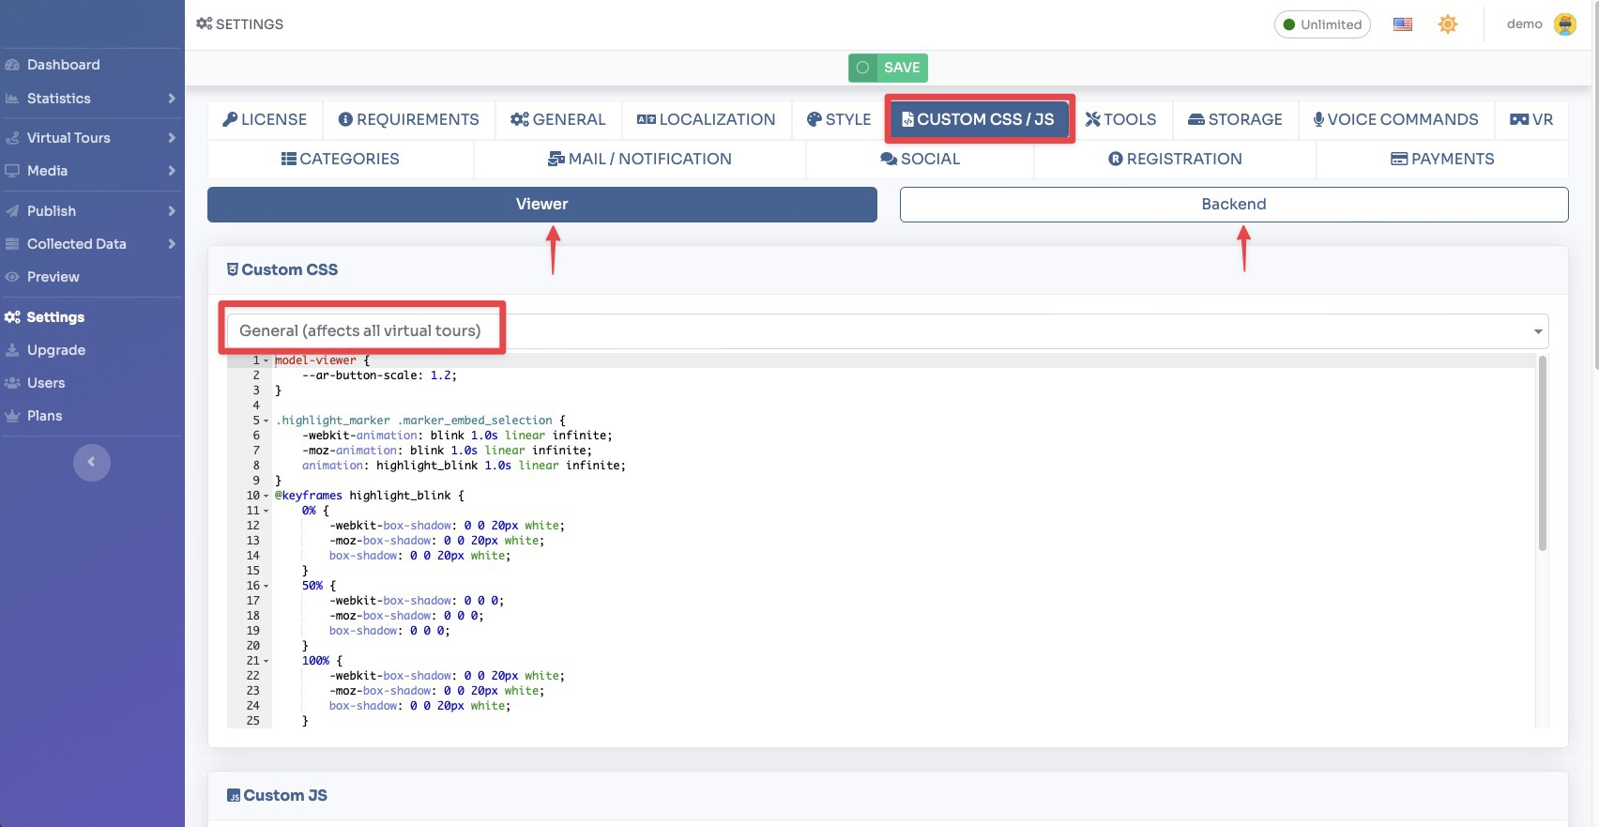Collapse the sidebar with arrow button
1599x827 pixels.
tap(92, 462)
